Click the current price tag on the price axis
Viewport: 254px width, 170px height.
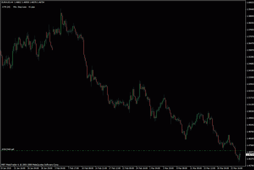coord(250,155)
